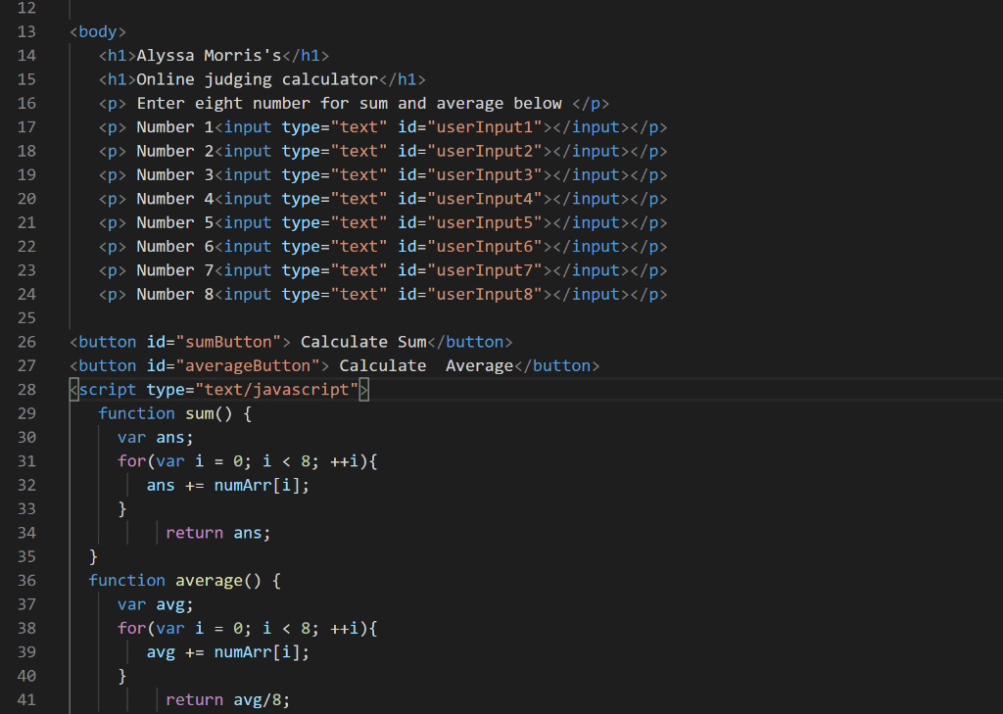Click line number 28 in the gutter
The height and width of the screenshot is (714, 1003).
pyautogui.click(x=26, y=389)
